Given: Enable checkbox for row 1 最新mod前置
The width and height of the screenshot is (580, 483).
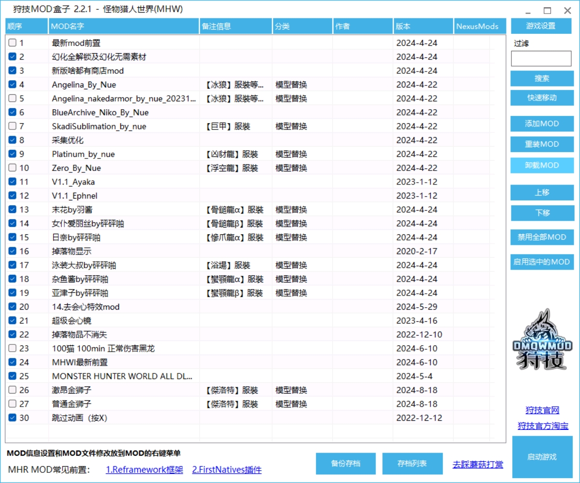Looking at the screenshot, I should click(13, 43).
